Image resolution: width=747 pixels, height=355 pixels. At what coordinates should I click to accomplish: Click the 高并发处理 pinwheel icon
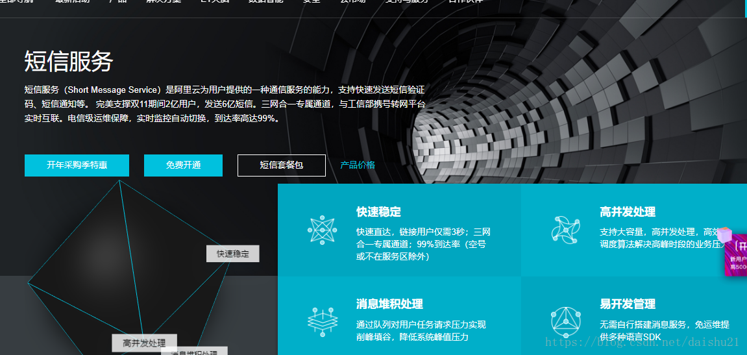pos(565,229)
